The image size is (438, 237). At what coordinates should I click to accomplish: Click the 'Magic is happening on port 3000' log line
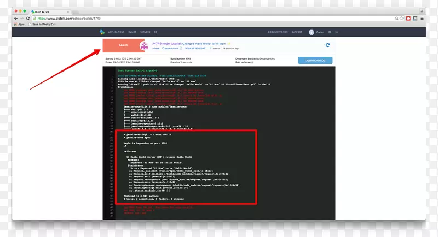[x=145, y=143]
